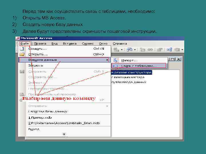Open the Сервис menu
Viewport: 206px width, 154px height.
88,44
